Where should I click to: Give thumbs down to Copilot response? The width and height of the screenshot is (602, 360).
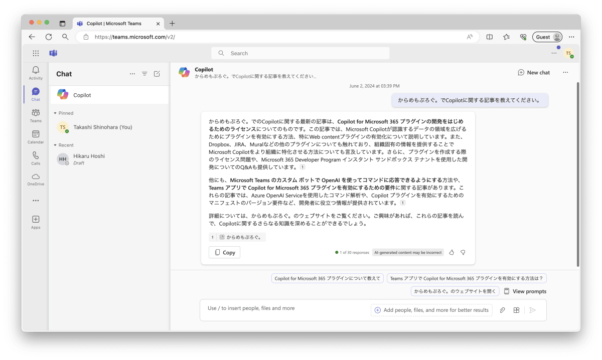pyautogui.click(x=463, y=253)
